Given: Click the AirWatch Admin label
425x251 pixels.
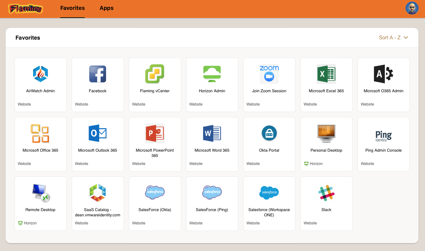Looking at the screenshot, I should (40, 91).
